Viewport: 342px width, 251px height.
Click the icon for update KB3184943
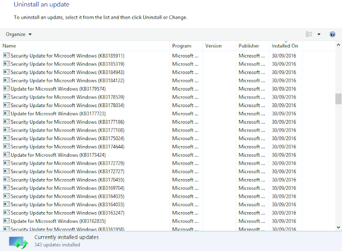[x=6, y=72]
